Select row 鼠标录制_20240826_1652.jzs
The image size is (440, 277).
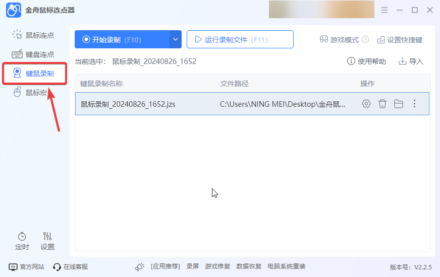(x=252, y=104)
